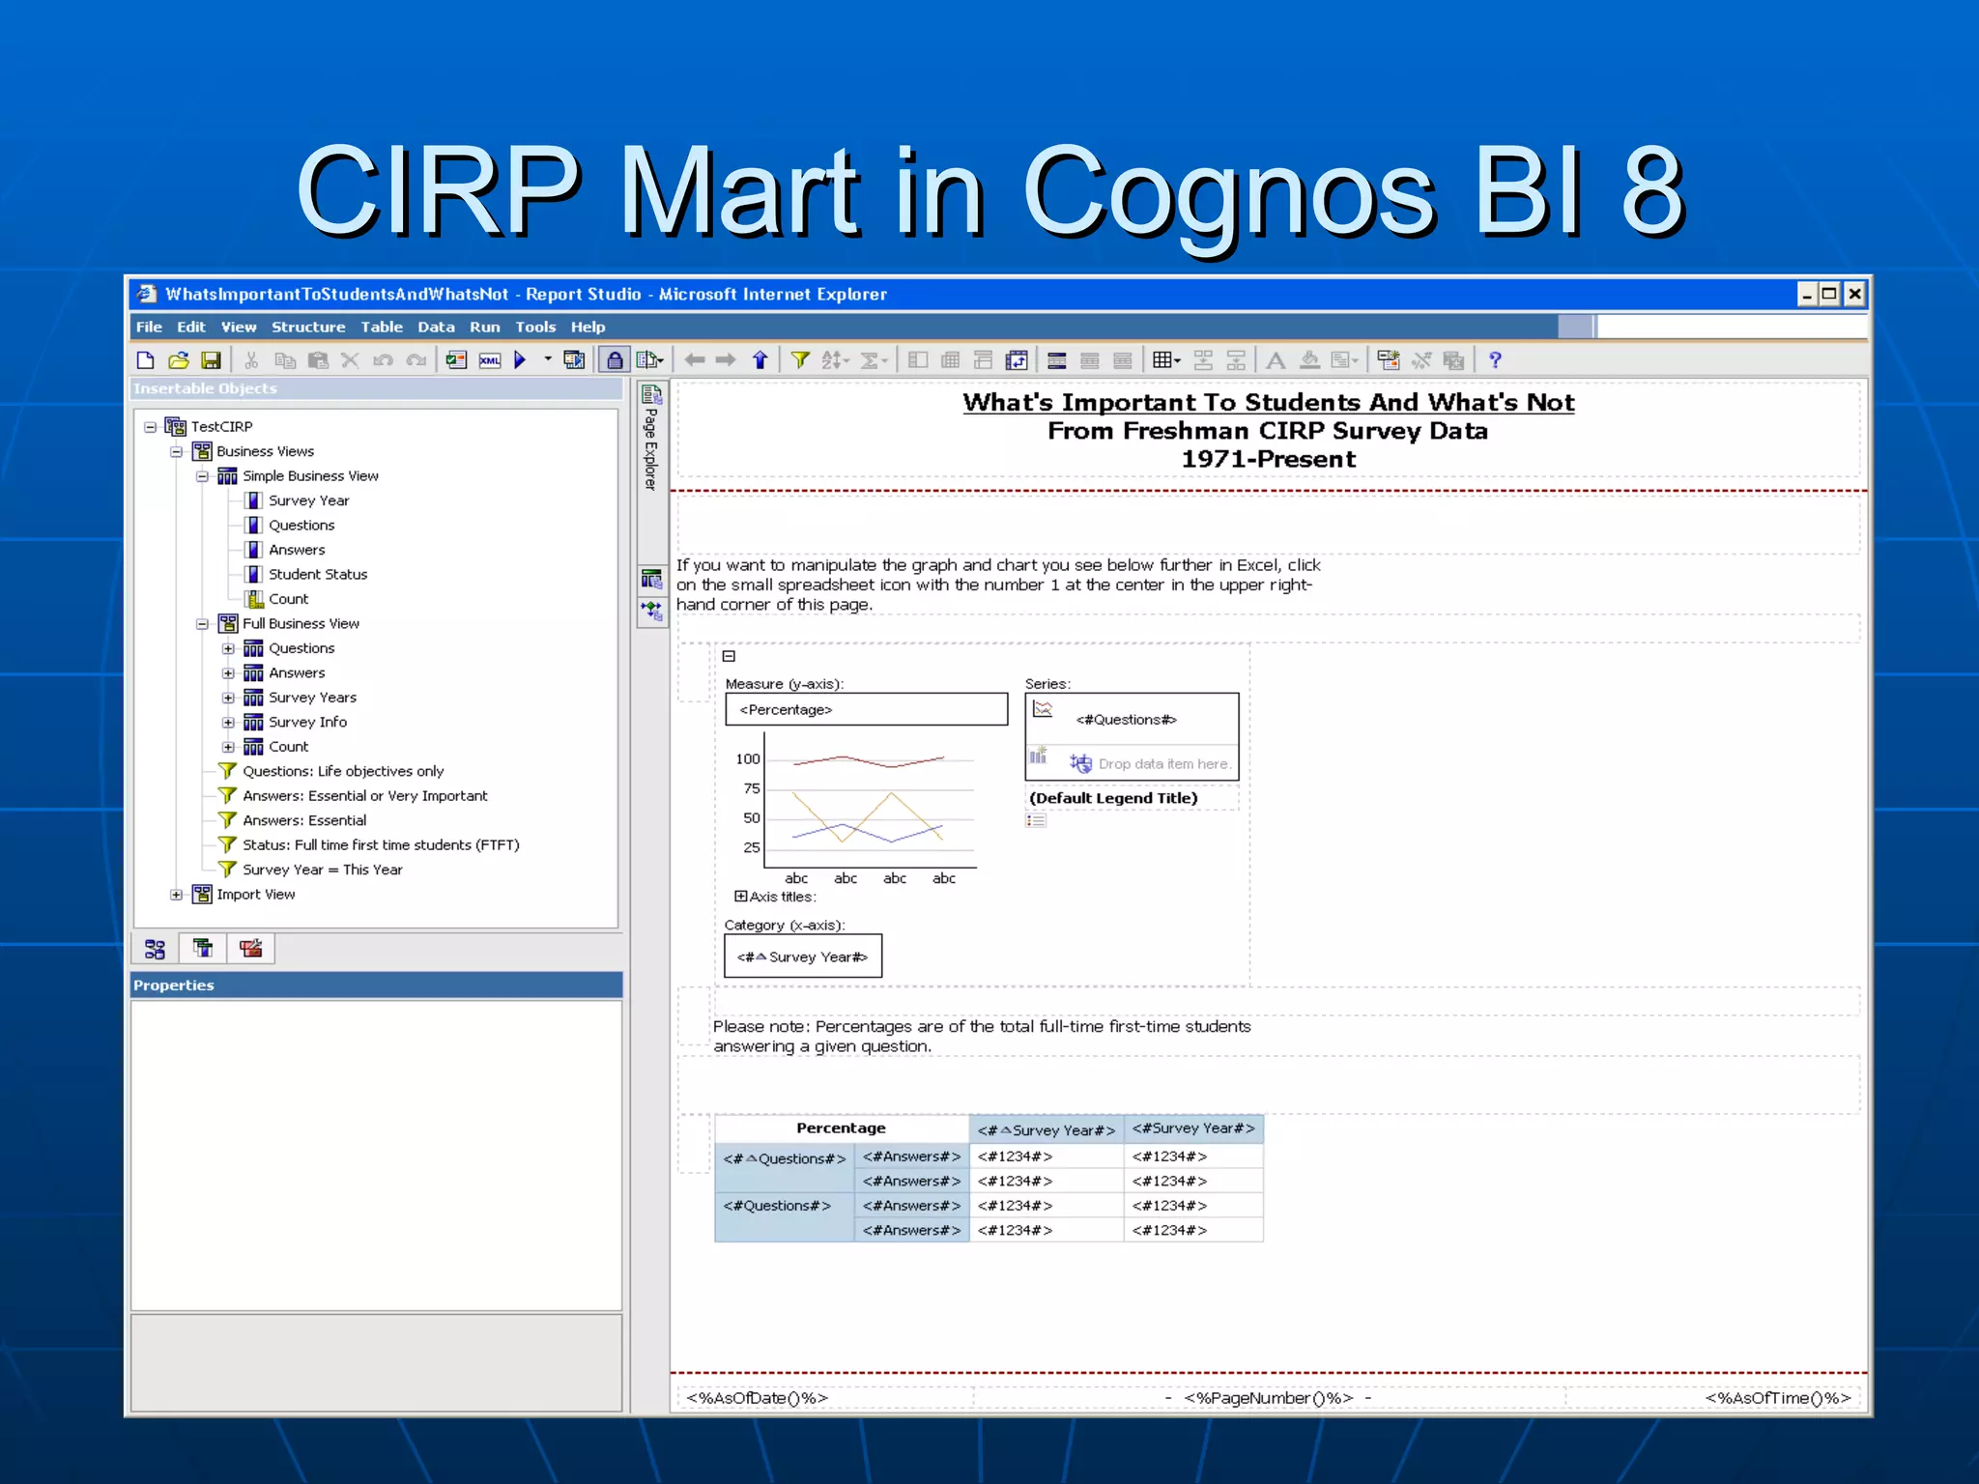1979x1484 pixels.
Task: Collapse the Full Business View node
Action: pyautogui.click(x=202, y=624)
